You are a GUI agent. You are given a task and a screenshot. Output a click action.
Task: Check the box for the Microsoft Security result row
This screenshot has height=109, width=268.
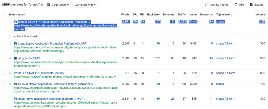point(3,73)
